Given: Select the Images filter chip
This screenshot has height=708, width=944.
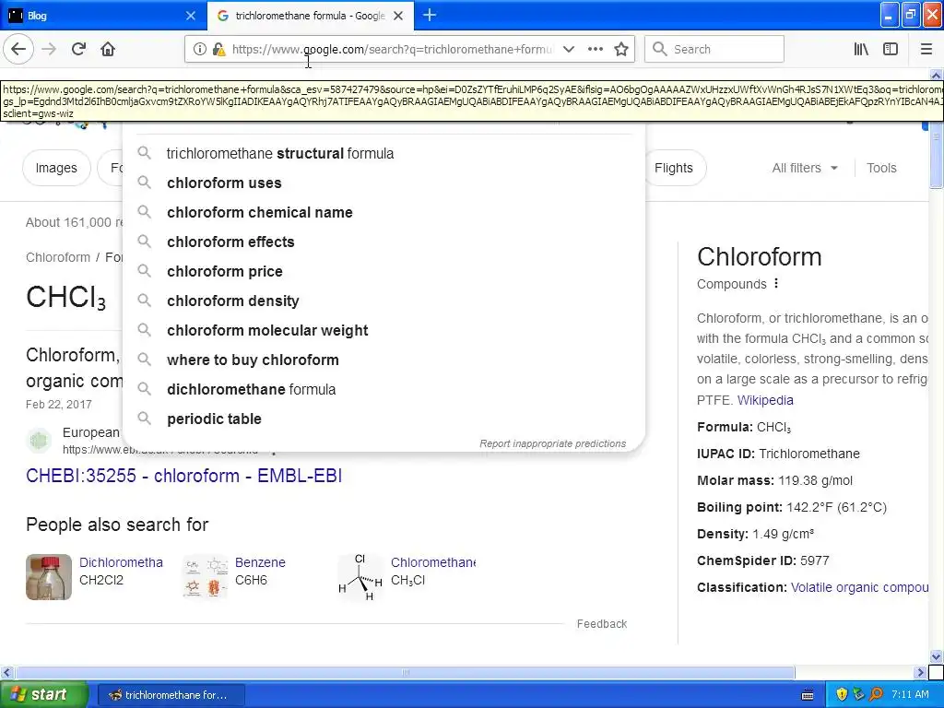Looking at the screenshot, I should click(56, 168).
